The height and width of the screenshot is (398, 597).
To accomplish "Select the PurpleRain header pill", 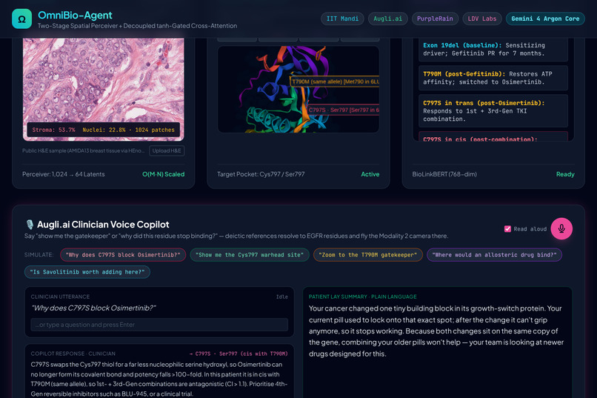I will click(435, 19).
